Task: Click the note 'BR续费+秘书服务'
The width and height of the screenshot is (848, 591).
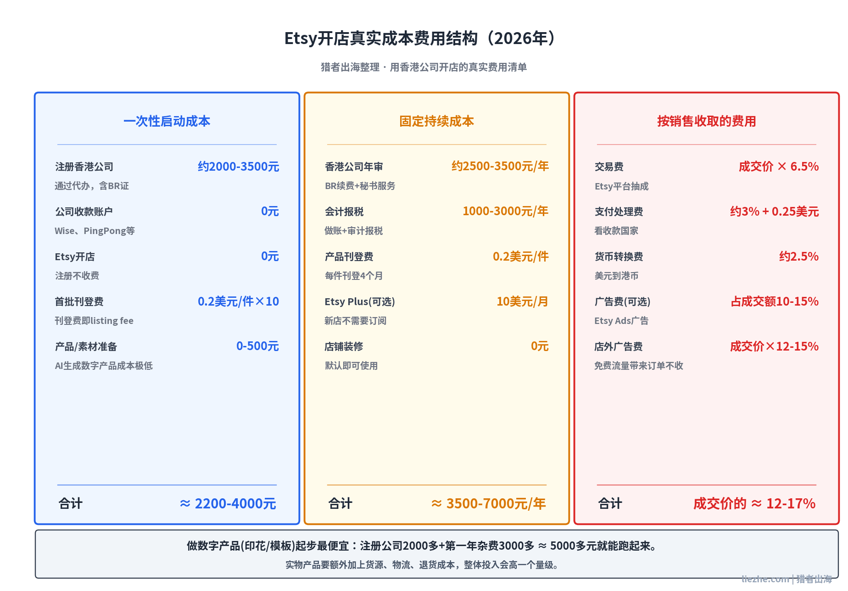Action: [x=360, y=186]
